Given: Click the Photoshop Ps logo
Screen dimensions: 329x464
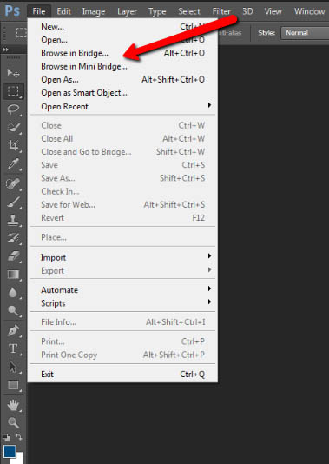Looking at the screenshot, I should pyautogui.click(x=12, y=11).
